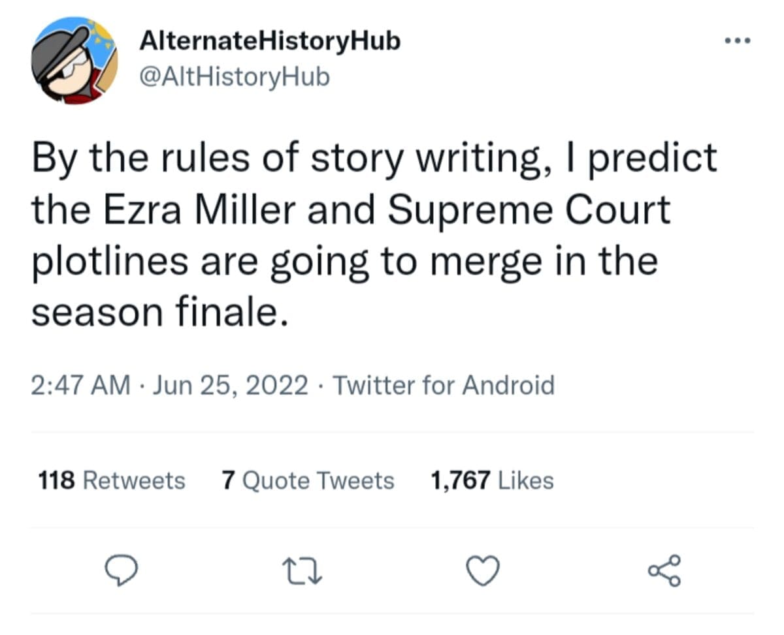Click the word 'predict' in the tweet
This screenshot has width=784, height=635.
[653, 160]
